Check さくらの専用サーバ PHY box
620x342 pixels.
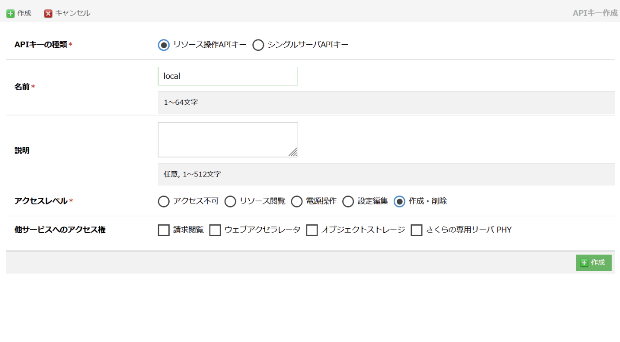(x=417, y=230)
